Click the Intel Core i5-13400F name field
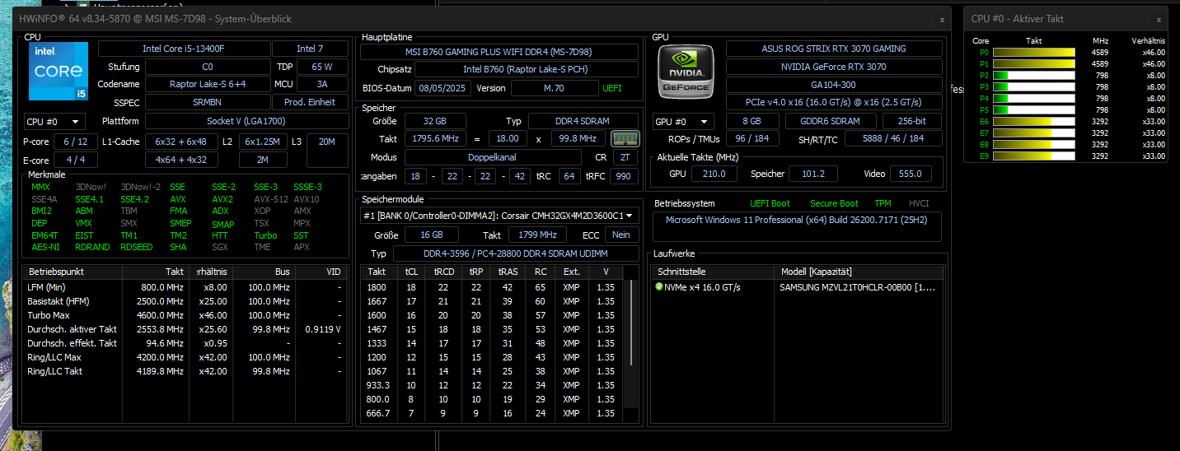This screenshot has width=1180, height=451. 184,49
